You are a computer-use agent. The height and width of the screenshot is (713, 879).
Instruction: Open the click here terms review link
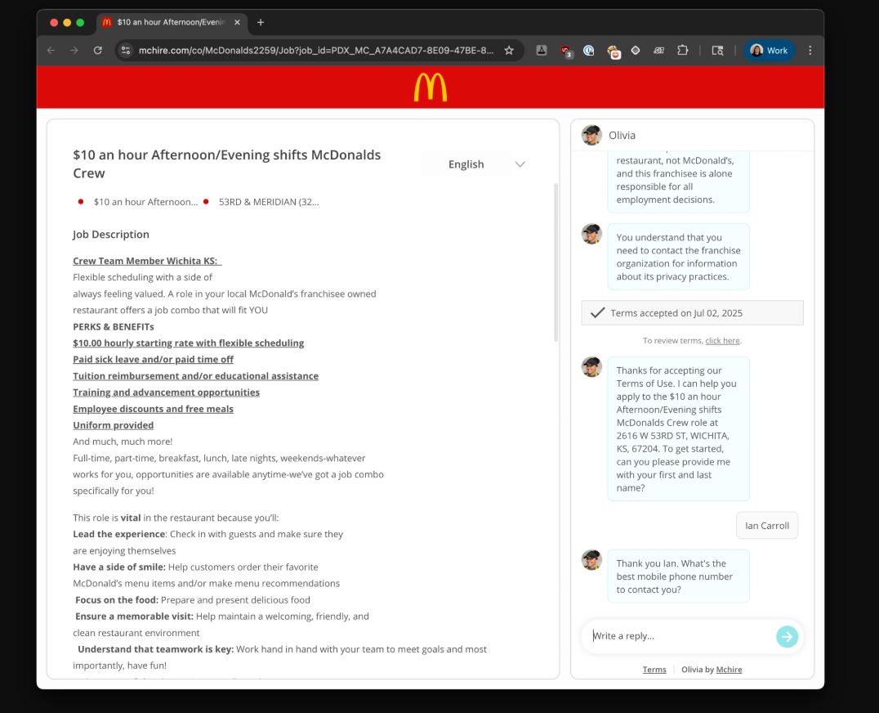(x=722, y=339)
